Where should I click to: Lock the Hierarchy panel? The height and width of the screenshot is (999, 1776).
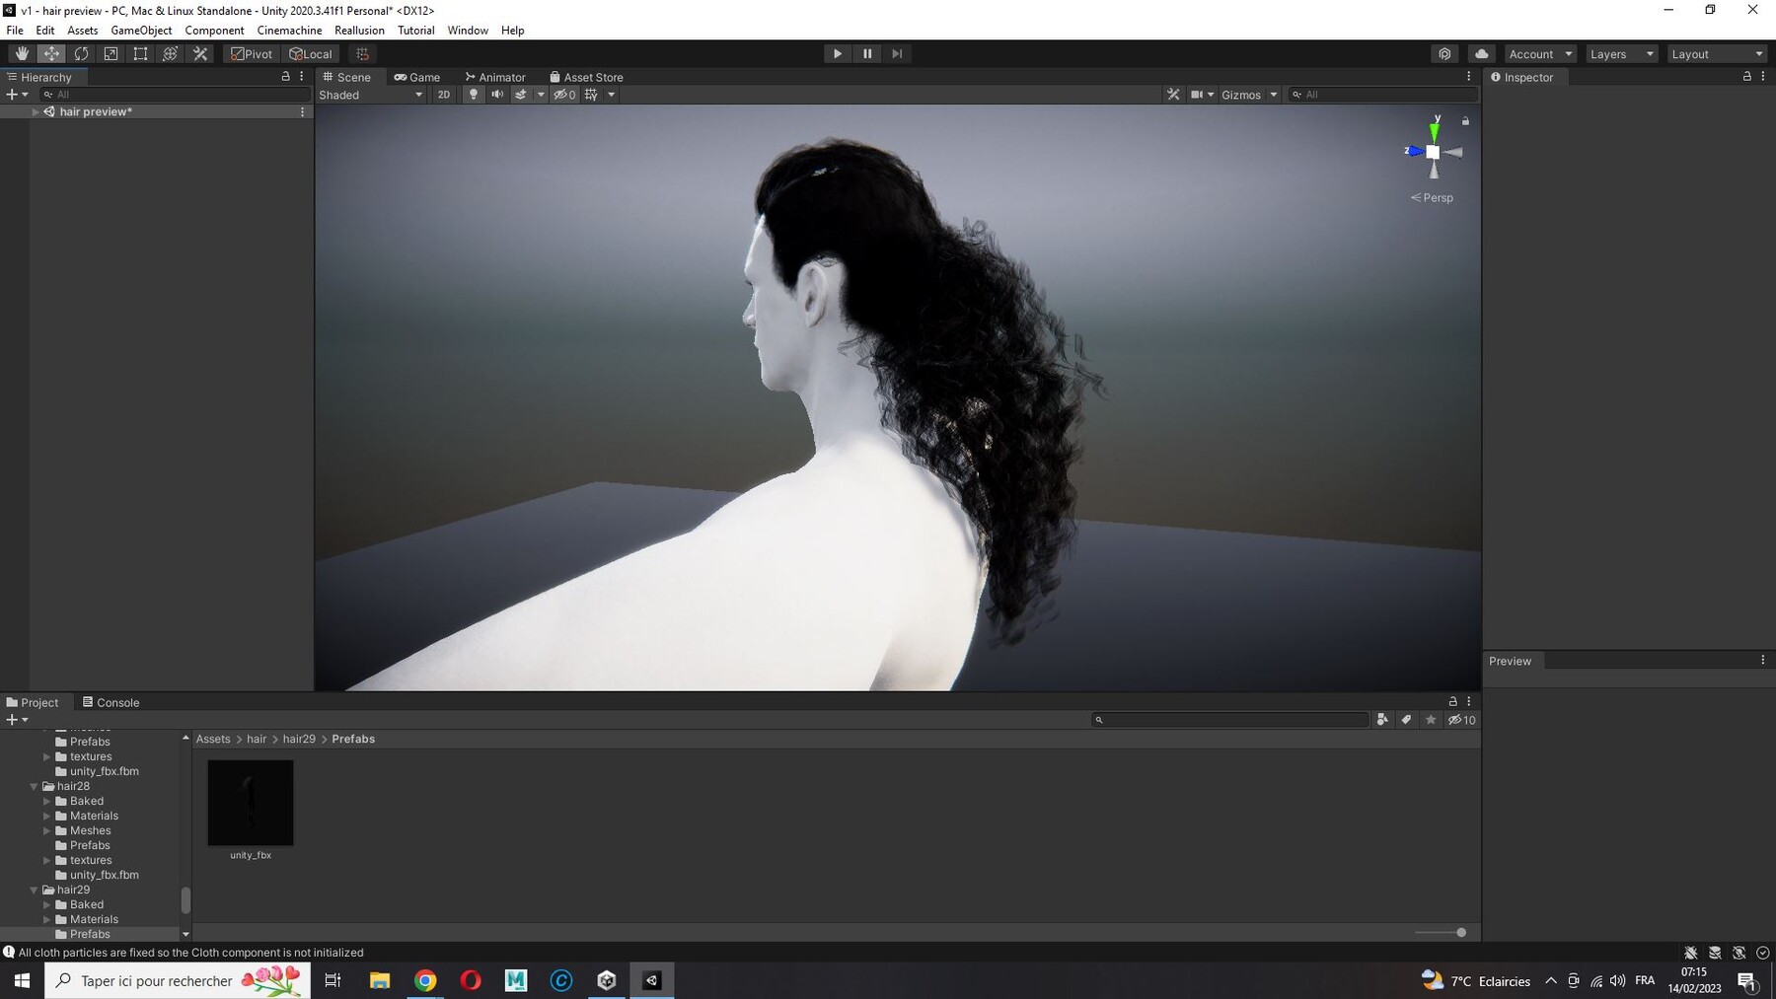tap(286, 76)
